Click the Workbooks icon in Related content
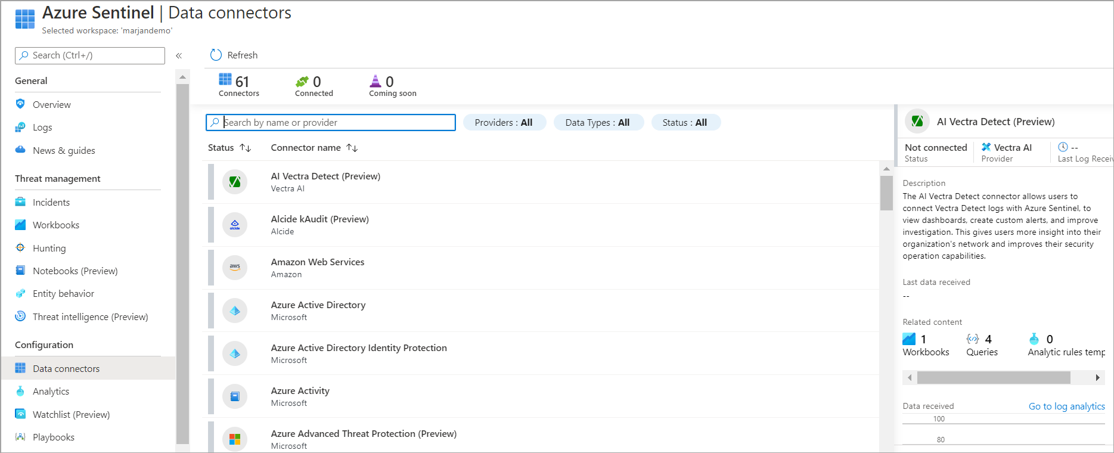1114x453 pixels. click(x=909, y=339)
